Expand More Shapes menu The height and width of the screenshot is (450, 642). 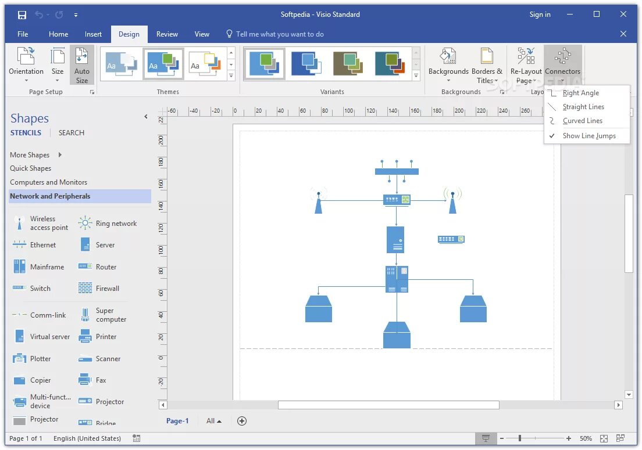(x=36, y=155)
